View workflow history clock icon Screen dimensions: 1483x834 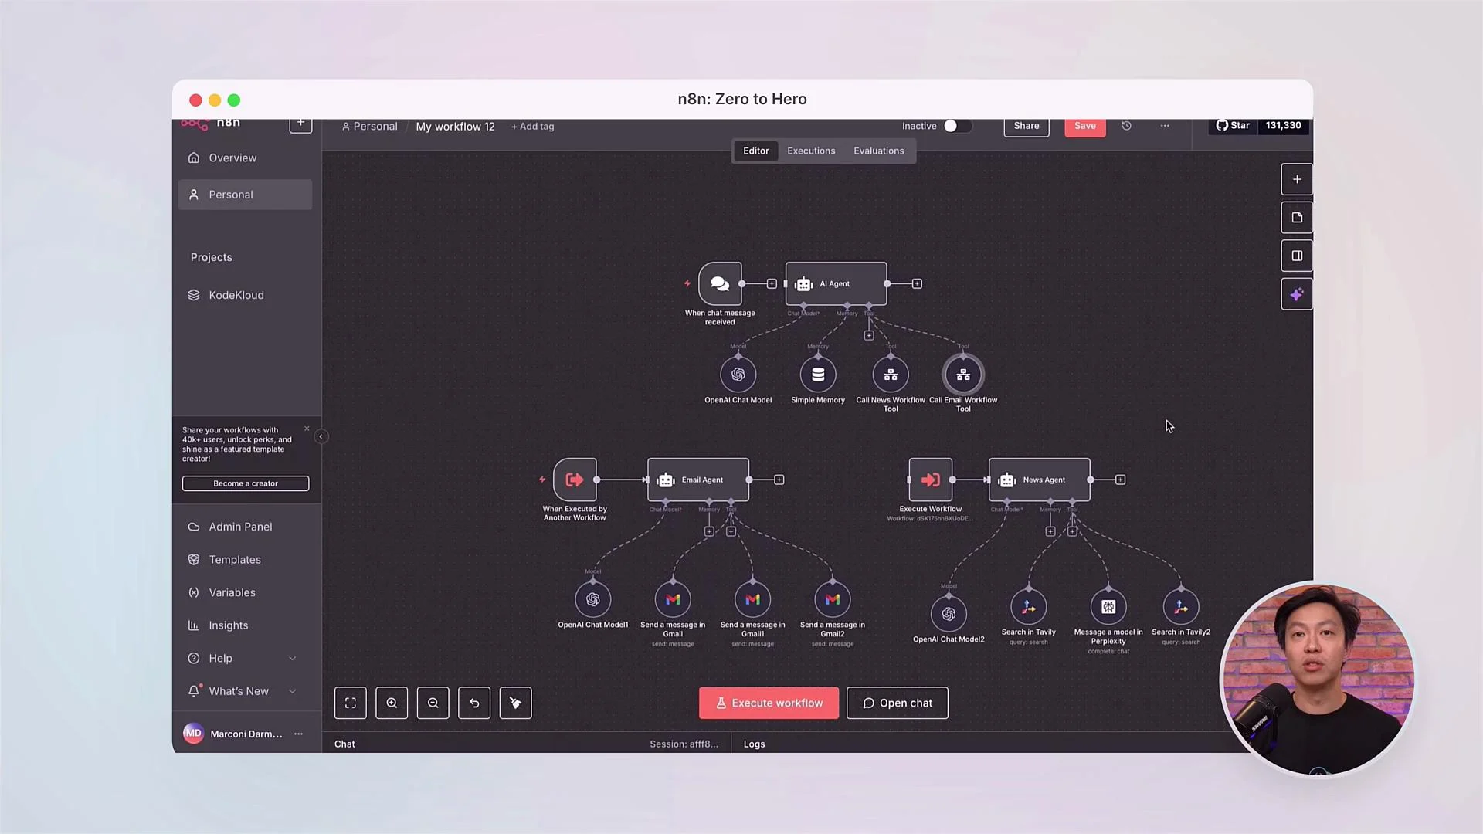pos(1126,126)
